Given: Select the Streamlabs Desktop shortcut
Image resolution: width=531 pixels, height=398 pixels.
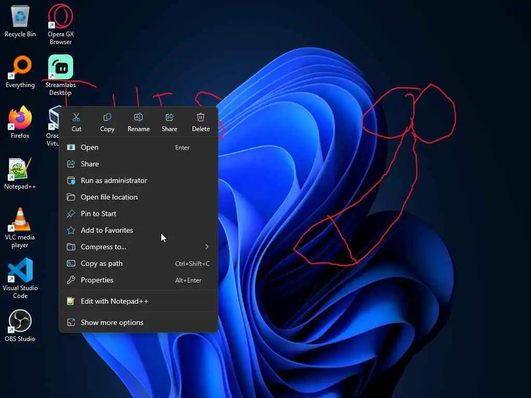Looking at the screenshot, I should [x=61, y=75].
